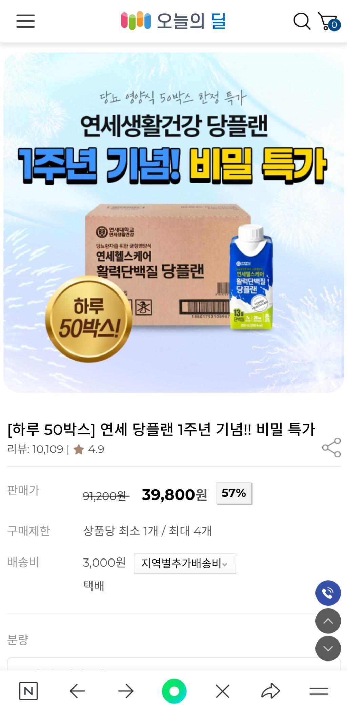Close the page with the X icon

(223, 691)
